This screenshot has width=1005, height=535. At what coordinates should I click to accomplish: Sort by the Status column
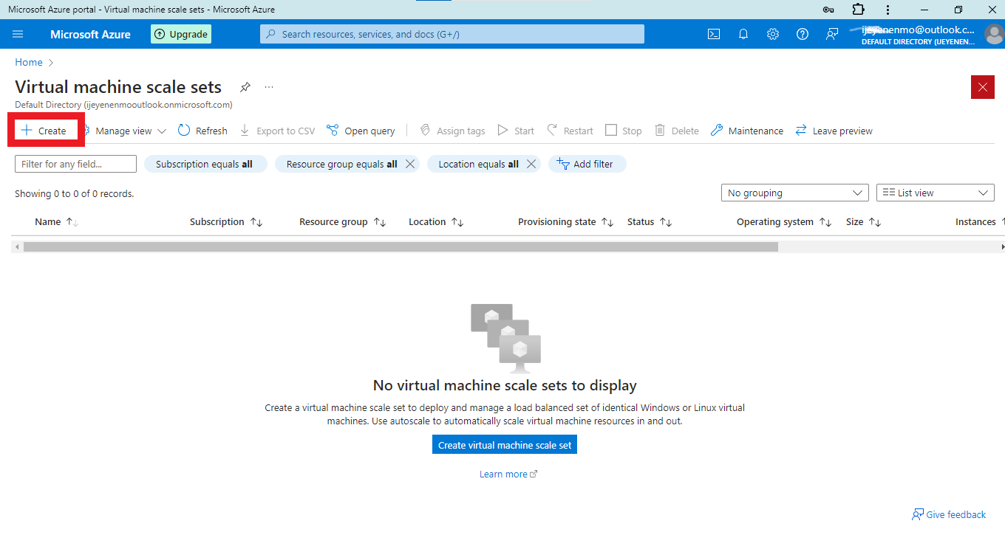coord(649,221)
